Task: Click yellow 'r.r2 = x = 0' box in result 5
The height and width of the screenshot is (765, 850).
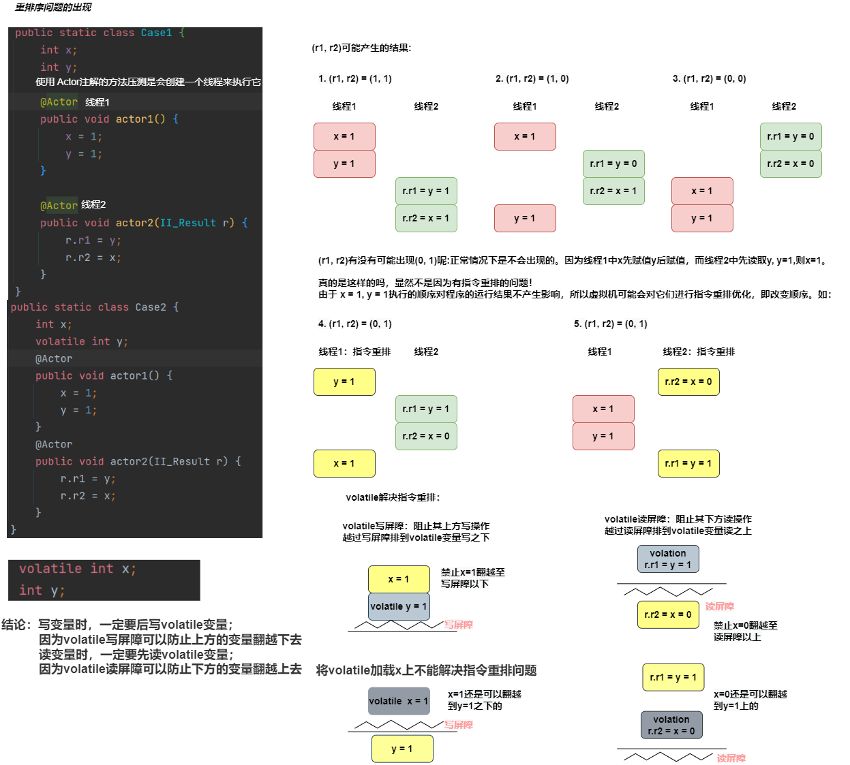Action: 688,381
